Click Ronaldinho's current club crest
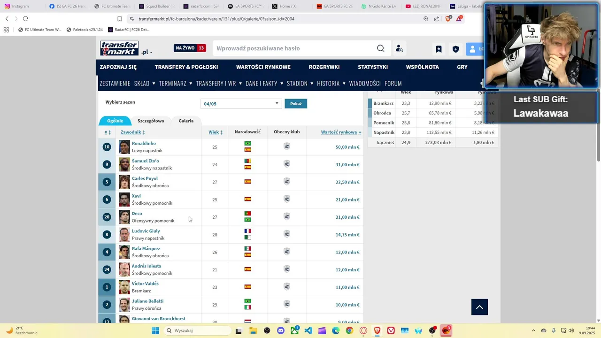 (x=287, y=146)
